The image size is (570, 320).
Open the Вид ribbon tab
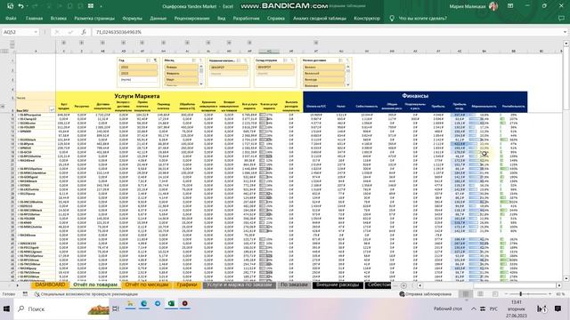pyautogui.click(x=222, y=18)
